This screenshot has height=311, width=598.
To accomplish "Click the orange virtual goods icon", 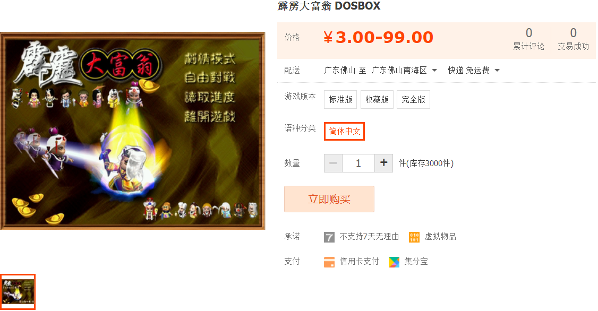I will pos(414,237).
